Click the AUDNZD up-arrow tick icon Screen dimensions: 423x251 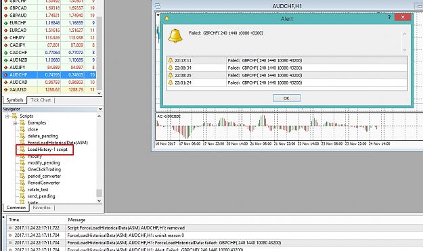pos(5,60)
